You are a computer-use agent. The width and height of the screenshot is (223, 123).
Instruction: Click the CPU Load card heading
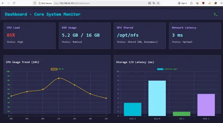click(x=13, y=28)
